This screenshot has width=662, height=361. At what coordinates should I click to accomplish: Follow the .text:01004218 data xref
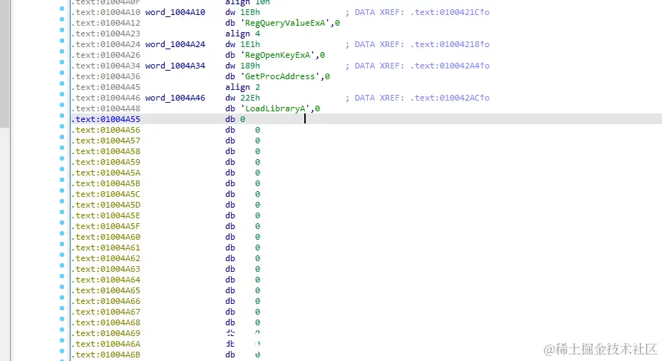point(450,44)
